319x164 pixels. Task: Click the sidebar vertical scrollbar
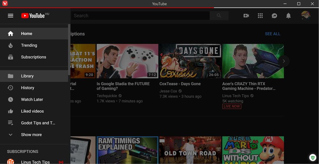point(69,49)
